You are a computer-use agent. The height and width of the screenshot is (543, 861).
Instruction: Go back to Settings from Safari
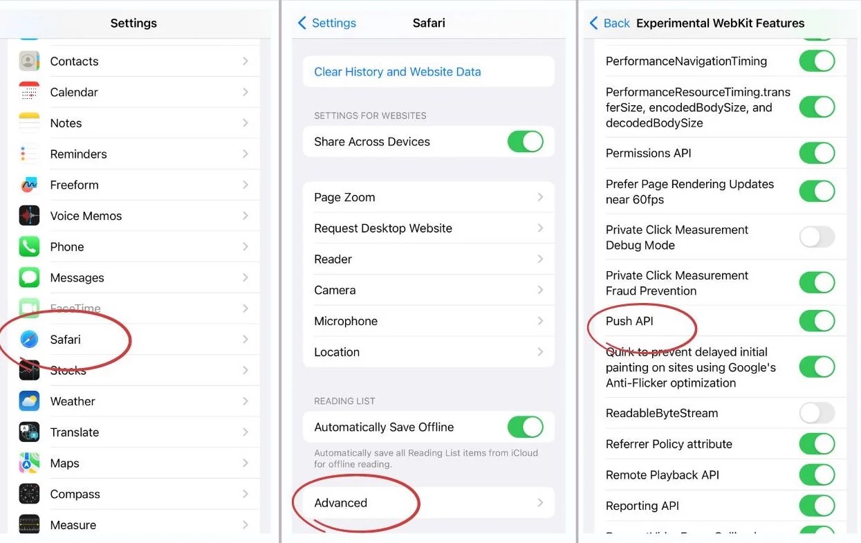326,23
